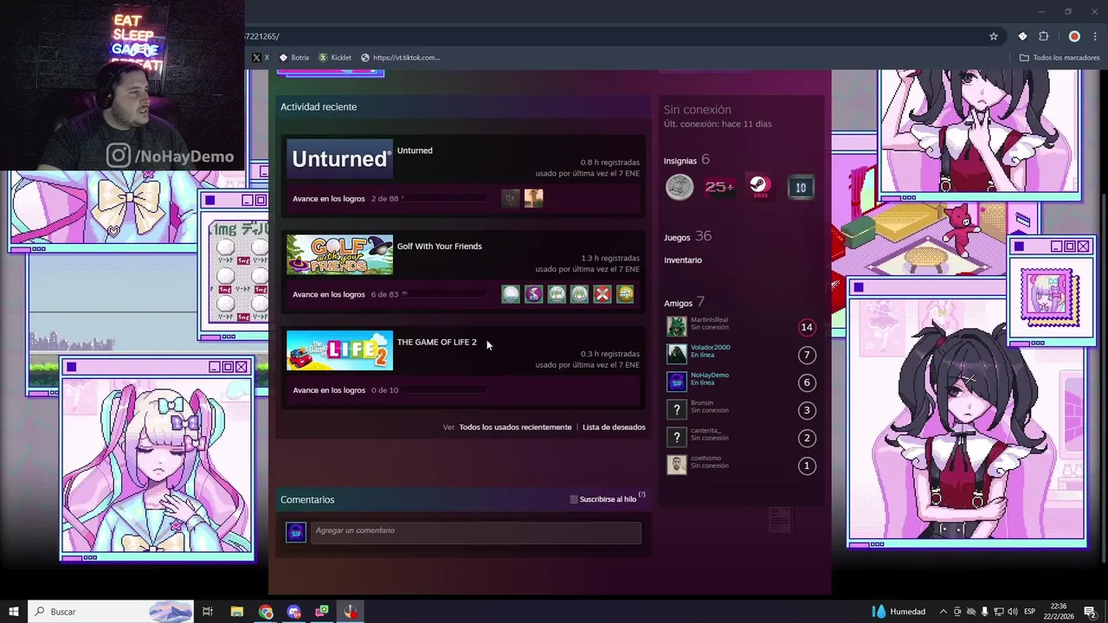
Task: Click friend level 7 badge
Action: point(807,355)
